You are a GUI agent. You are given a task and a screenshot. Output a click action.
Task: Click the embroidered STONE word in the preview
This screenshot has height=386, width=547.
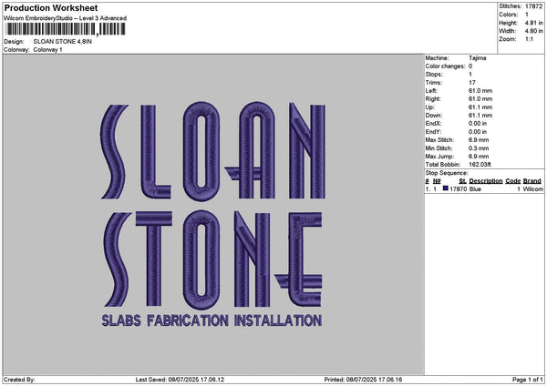coord(212,259)
